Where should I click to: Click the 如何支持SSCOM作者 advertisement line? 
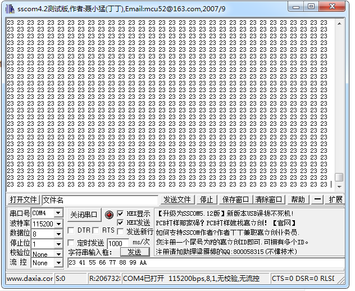pyautogui.click(x=227, y=233)
